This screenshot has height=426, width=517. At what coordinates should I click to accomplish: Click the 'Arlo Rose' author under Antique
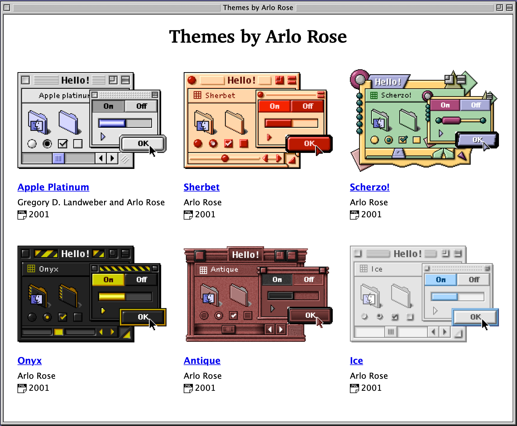tap(203, 376)
